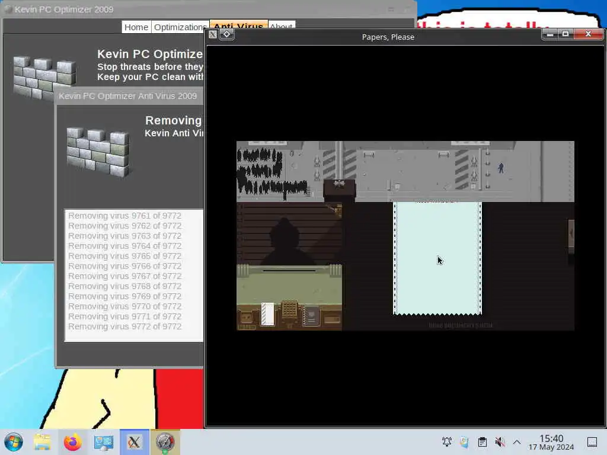Minimize the Papers, Please window
The image size is (607, 455).
(550, 34)
